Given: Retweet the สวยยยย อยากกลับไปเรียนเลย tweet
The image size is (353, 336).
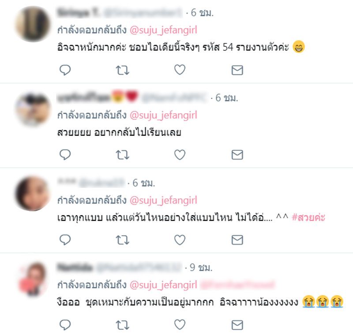Looking at the screenshot, I should (x=123, y=155).
